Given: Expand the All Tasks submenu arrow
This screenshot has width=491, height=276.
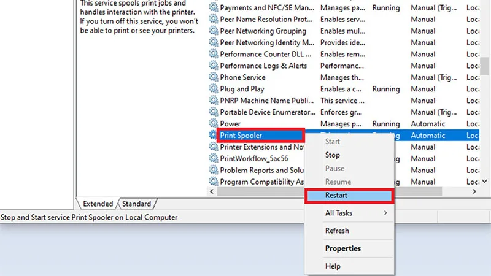Looking at the screenshot, I should (x=385, y=213).
